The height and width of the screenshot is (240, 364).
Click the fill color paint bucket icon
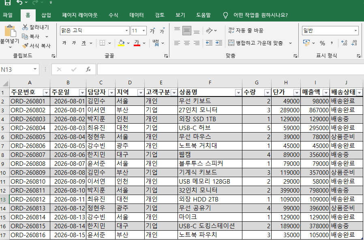tap(122, 43)
